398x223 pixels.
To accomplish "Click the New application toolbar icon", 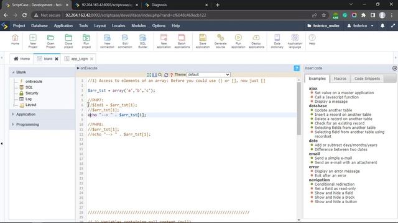I will (x=164, y=42).
